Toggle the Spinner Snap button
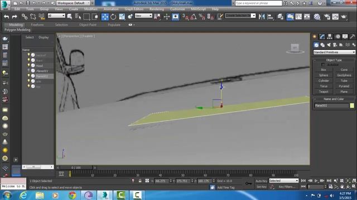 [x=210, y=17]
